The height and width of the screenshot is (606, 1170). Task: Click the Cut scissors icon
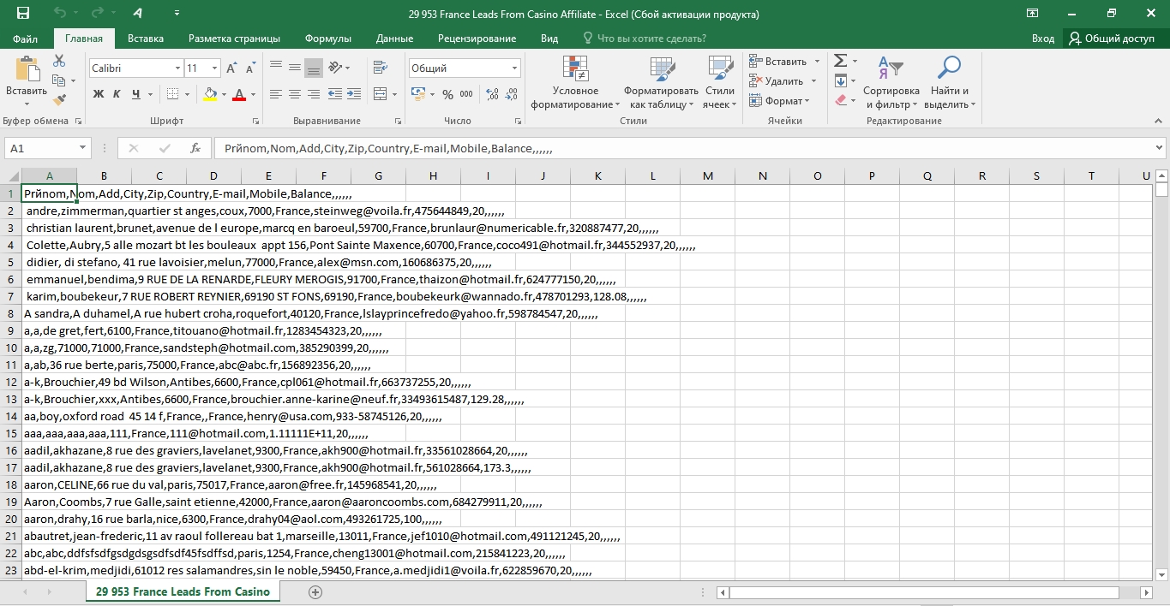59,62
